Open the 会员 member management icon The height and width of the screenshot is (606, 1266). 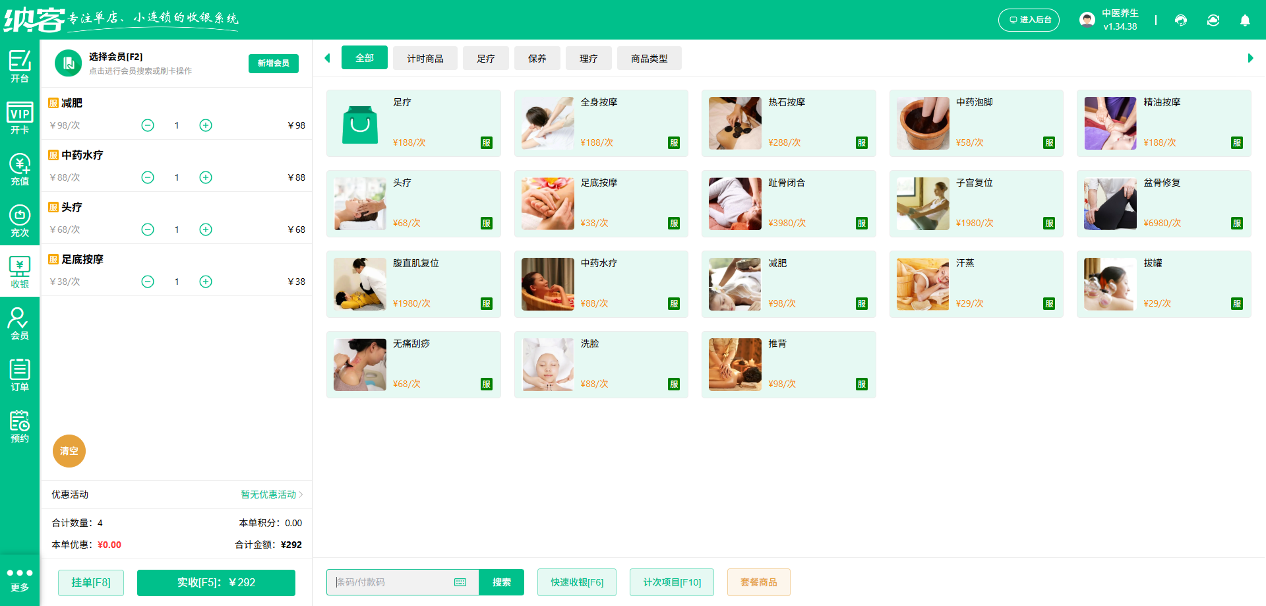(x=20, y=322)
